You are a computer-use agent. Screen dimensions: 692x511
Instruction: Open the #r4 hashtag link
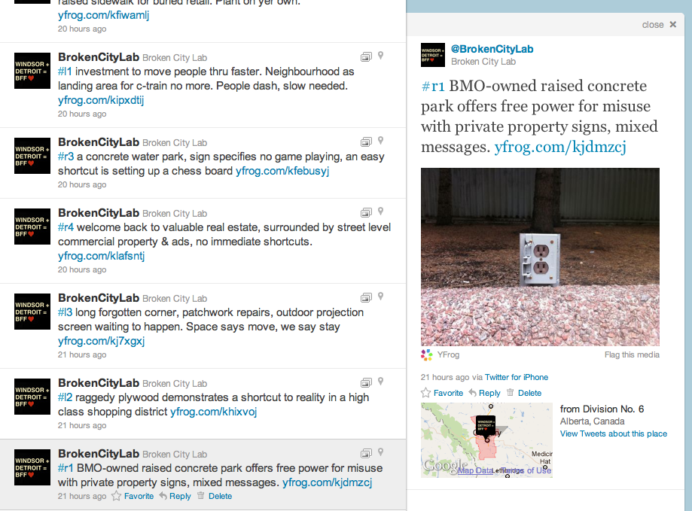[x=66, y=227]
